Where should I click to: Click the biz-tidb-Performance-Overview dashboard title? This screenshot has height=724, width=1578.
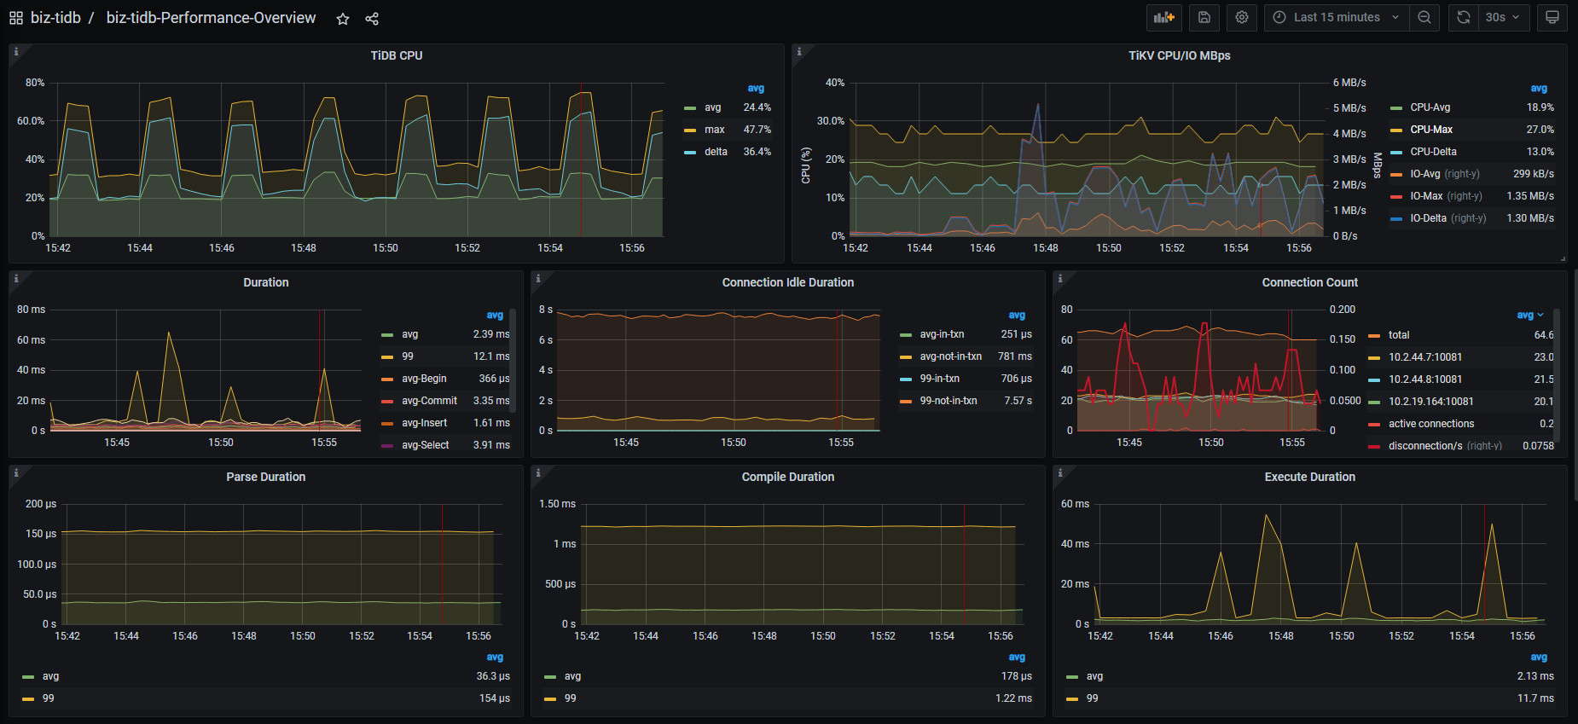click(x=211, y=18)
